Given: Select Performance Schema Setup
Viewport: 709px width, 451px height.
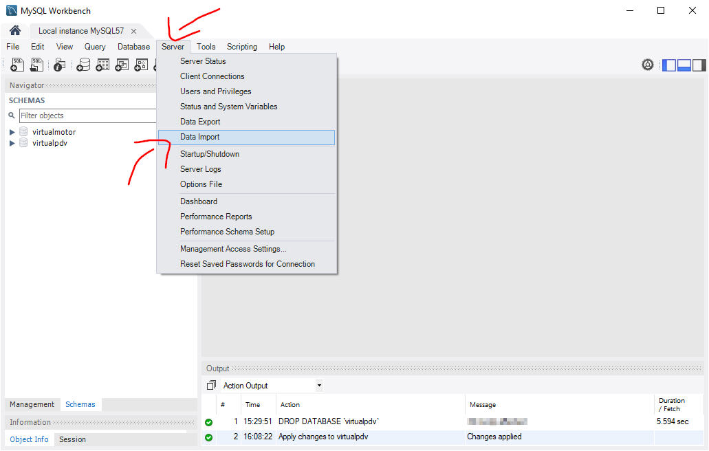Looking at the screenshot, I should [246, 232].
